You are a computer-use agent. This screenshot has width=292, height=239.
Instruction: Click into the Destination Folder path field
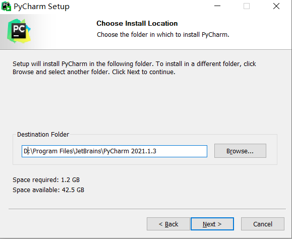click(x=114, y=151)
